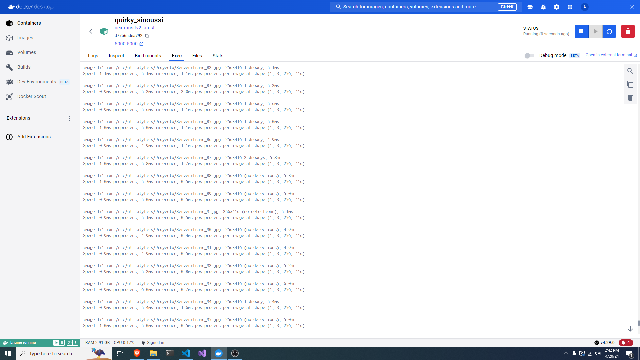640x360 pixels.
Task: Search within the terminal output
Action: [x=630, y=71]
